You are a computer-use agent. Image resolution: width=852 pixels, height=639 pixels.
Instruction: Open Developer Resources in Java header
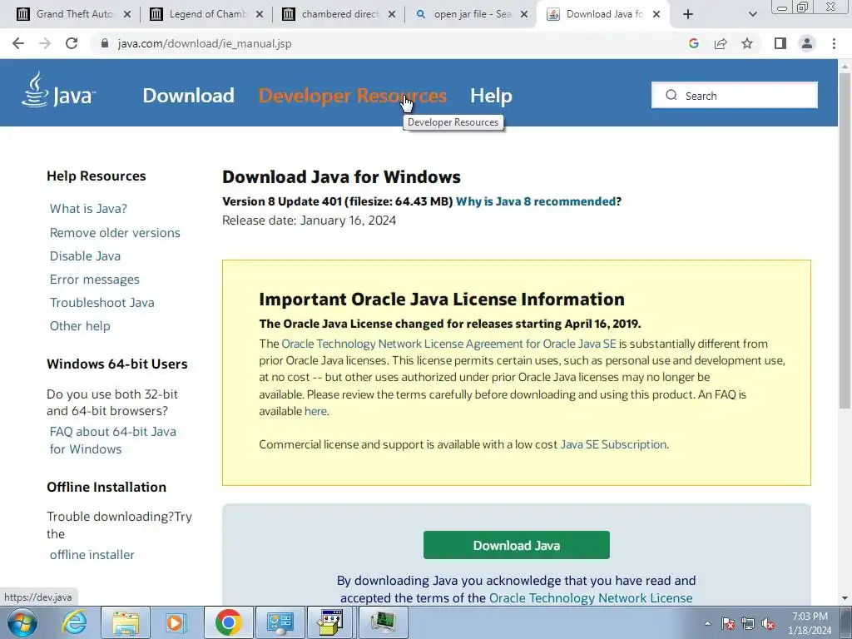[352, 96]
